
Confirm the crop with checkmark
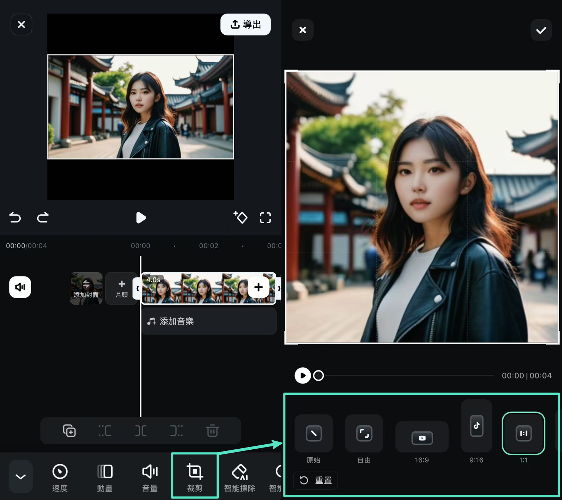541,30
